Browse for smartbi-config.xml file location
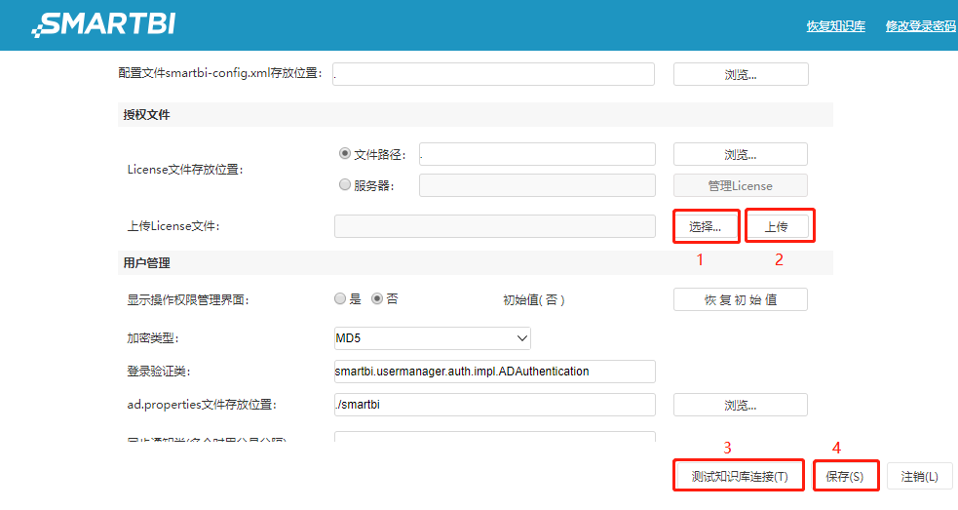958x510 pixels. 741,74
